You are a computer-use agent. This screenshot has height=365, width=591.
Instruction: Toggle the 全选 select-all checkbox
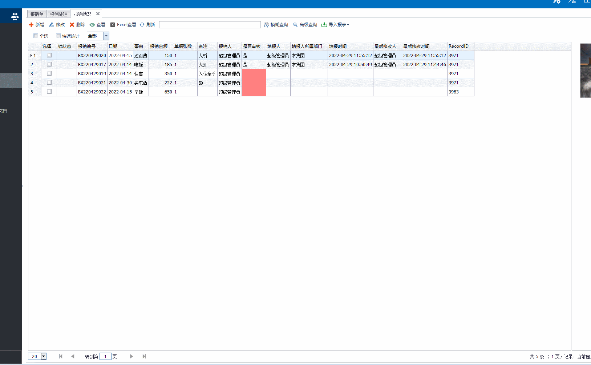[x=36, y=36]
